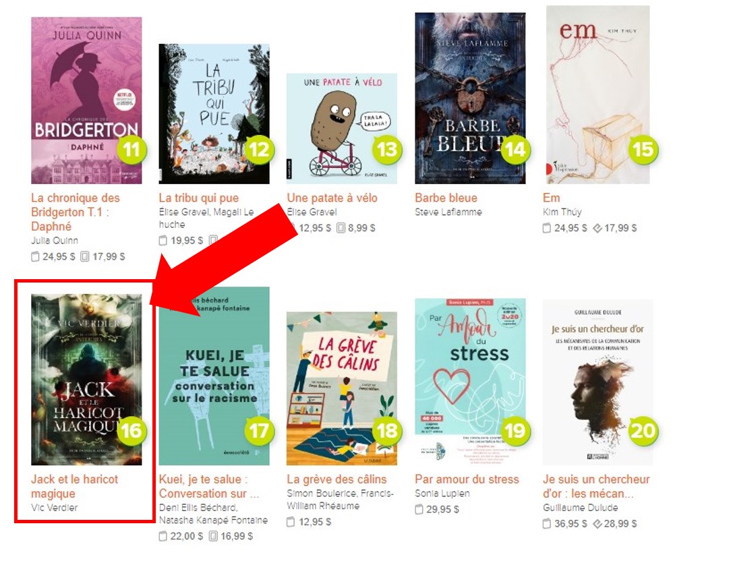Click the La tribu qui pue cover

point(214,114)
